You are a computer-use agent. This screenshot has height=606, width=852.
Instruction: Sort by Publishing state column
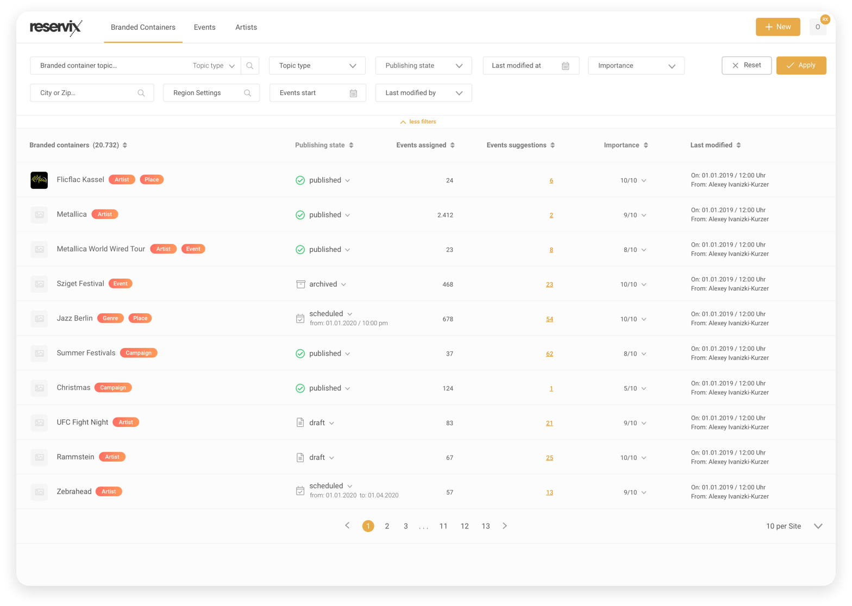[351, 145]
